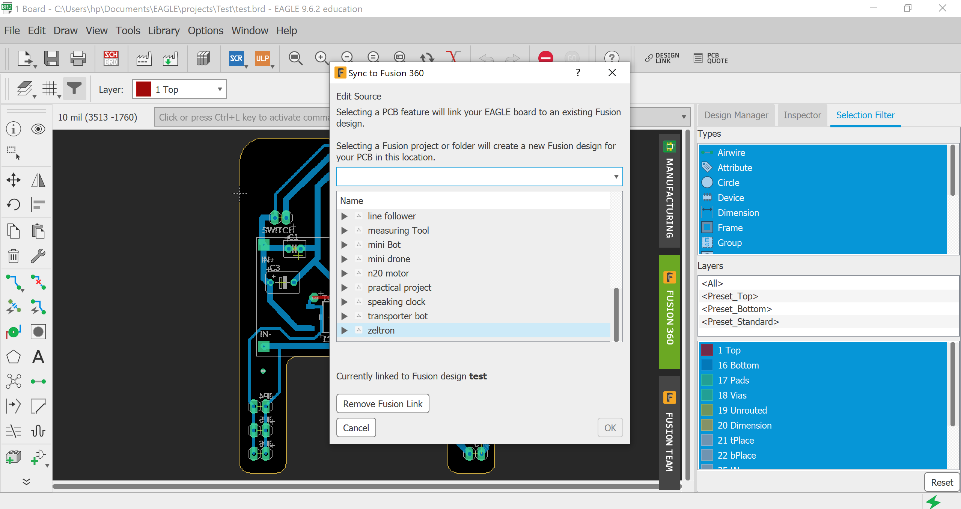Image resolution: width=961 pixels, height=509 pixels.
Task: Pick the Delete tool
Action: coord(13,256)
